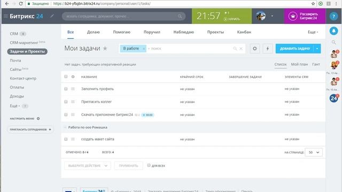Remove the В работе filter tag
Screen dimensions: 342x192
pos(144,49)
